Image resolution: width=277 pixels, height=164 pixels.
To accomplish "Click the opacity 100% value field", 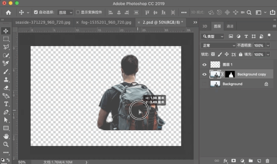I will (260, 45).
